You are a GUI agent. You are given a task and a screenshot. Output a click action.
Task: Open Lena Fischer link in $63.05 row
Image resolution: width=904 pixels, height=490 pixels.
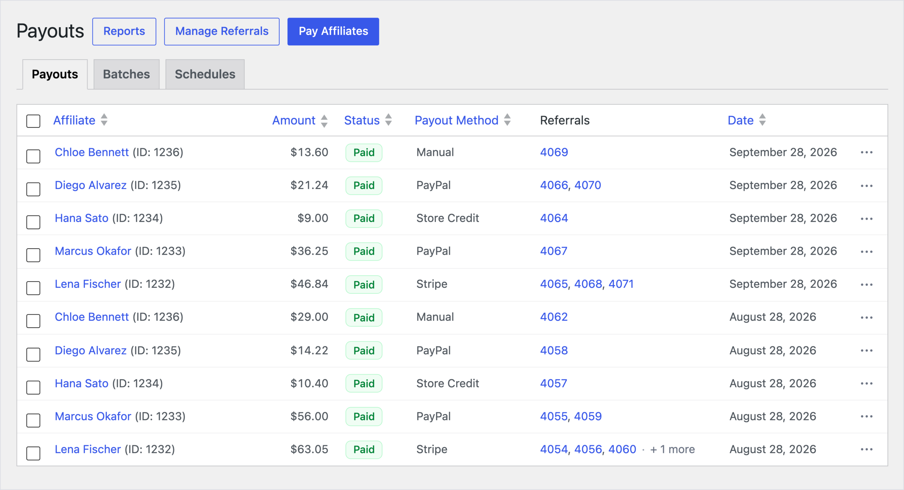click(x=88, y=449)
